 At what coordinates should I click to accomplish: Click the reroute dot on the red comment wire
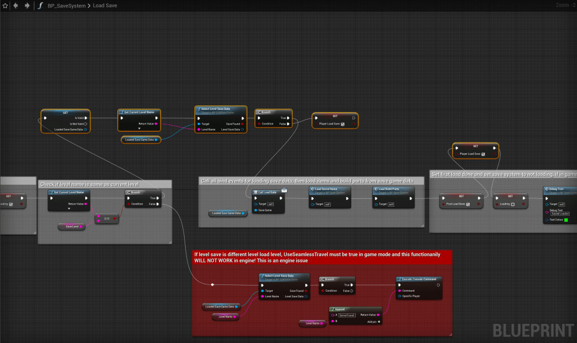[x=212, y=284]
